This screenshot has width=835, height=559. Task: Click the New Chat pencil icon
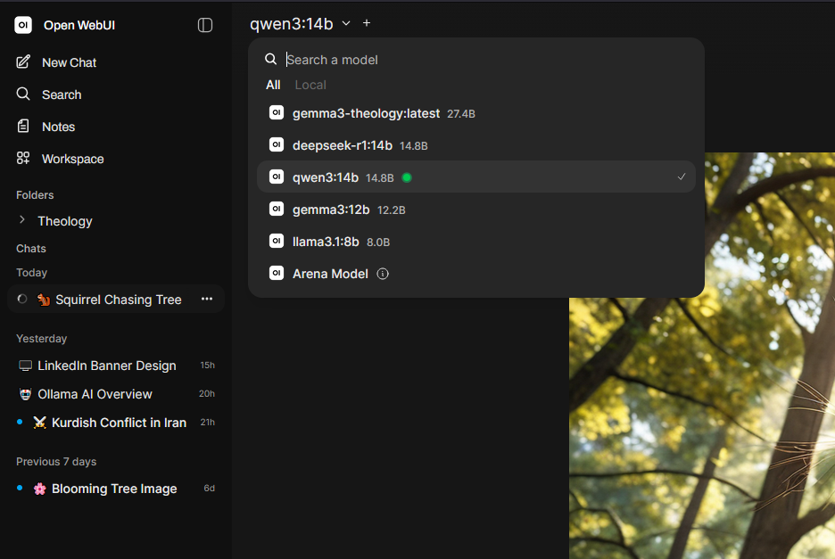tap(23, 62)
